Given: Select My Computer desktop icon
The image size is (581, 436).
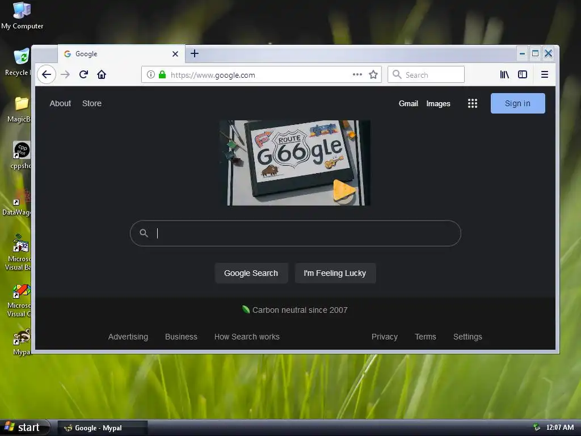Looking at the screenshot, I should pyautogui.click(x=22, y=16).
